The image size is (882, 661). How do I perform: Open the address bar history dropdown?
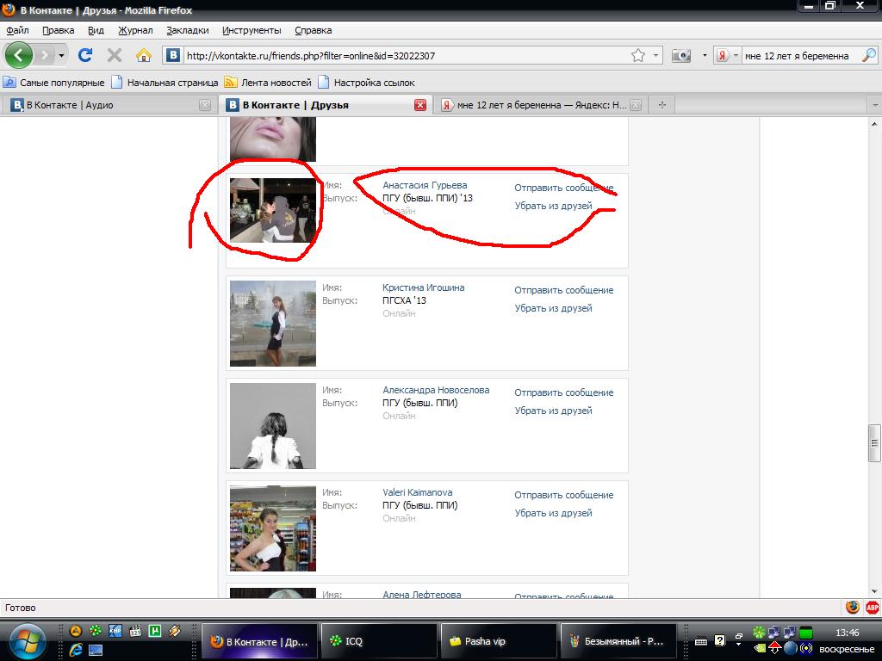(655, 55)
